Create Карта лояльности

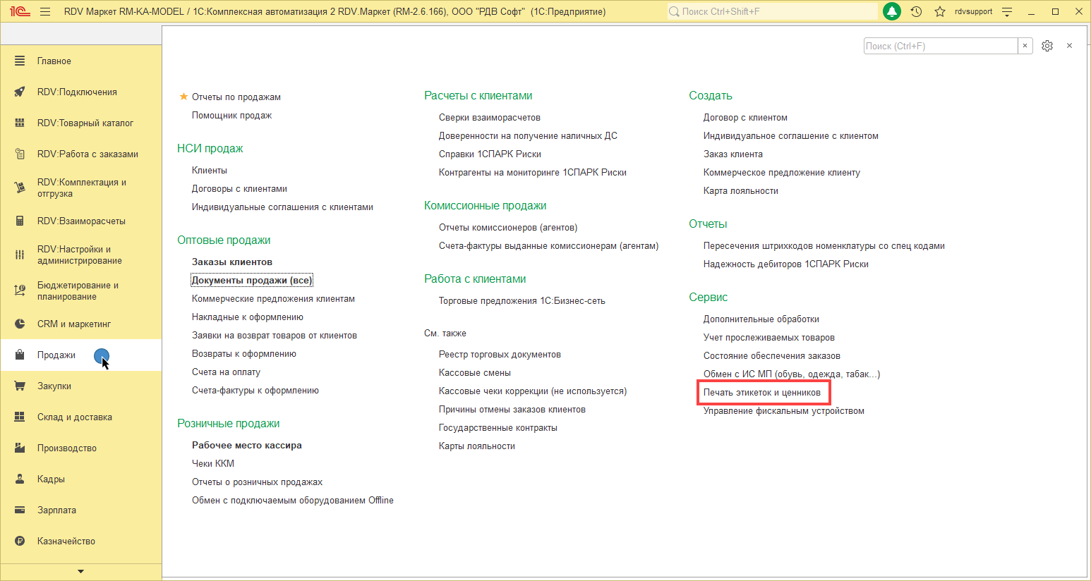(x=741, y=191)
